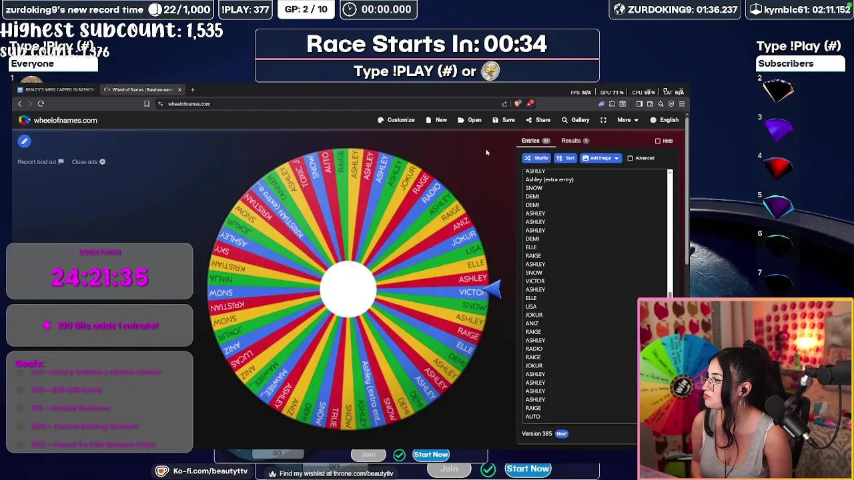Click the throne.com wishlist banner
Image resolution: width=854 pixels, height=480 pixels.
(x=331, y=474)
